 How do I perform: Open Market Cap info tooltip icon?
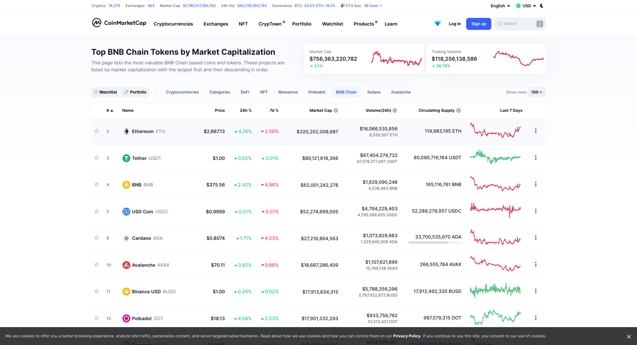point(336,110)
